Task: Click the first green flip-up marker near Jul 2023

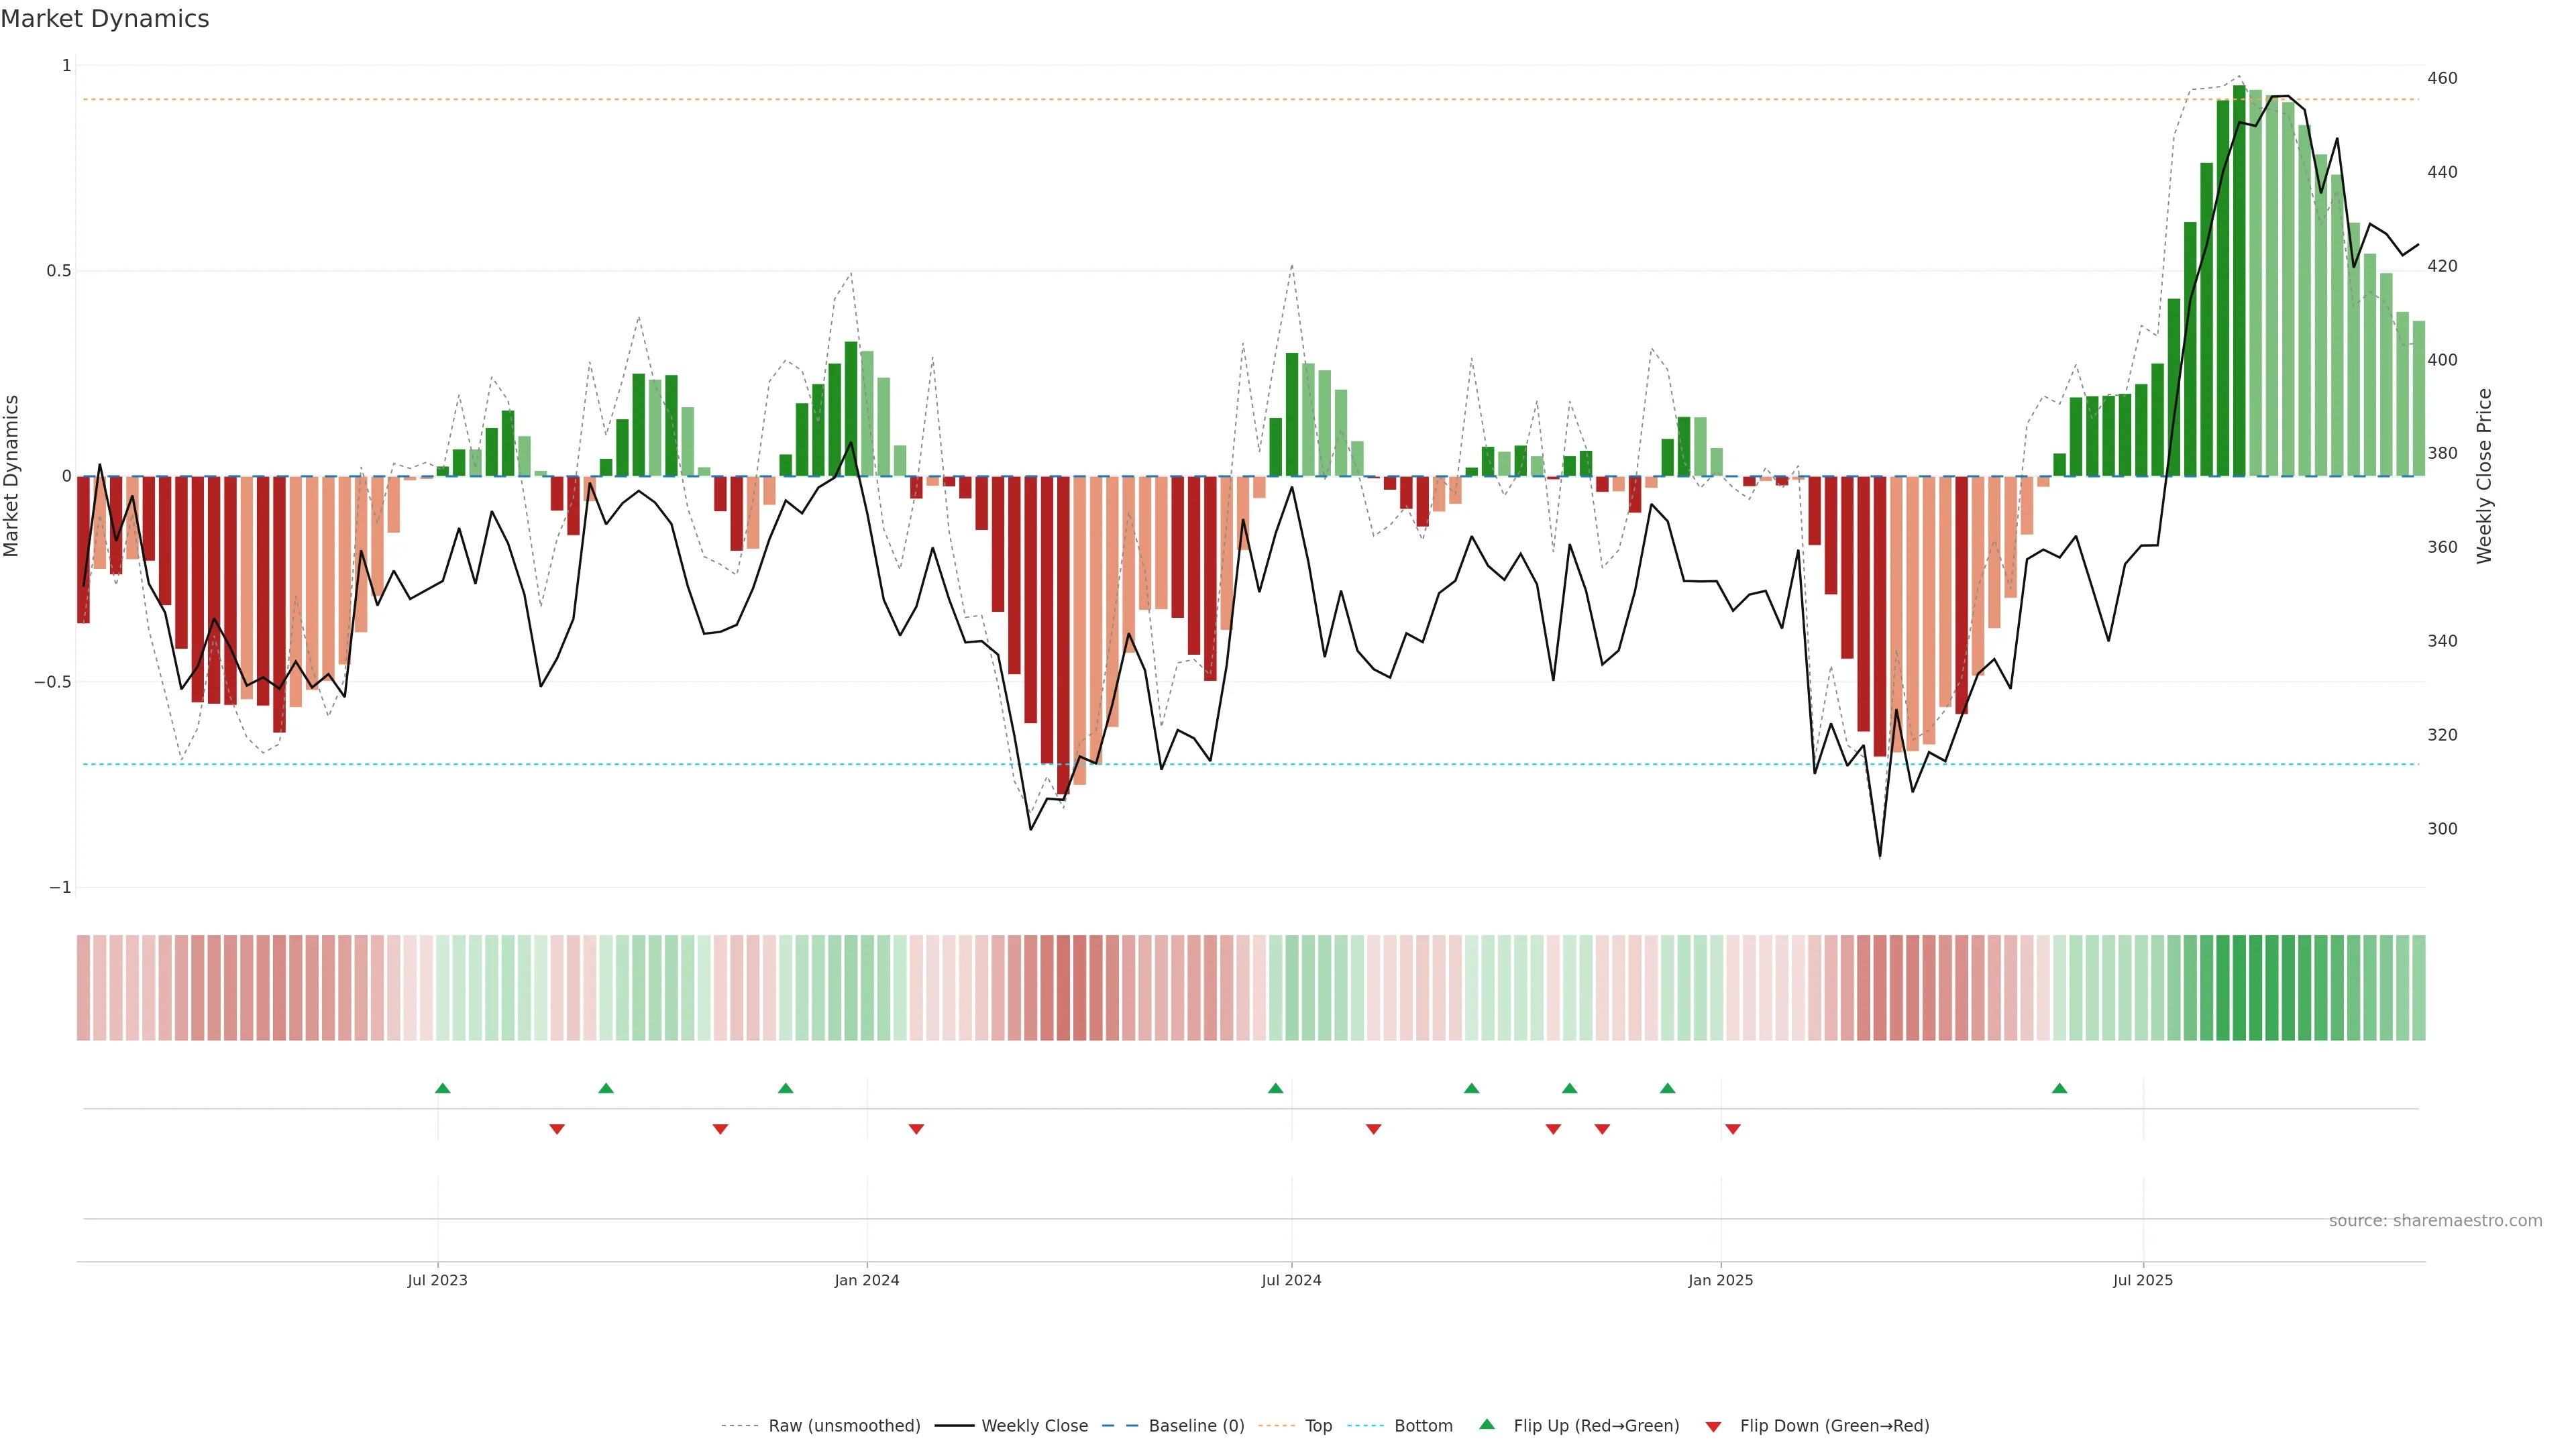Action: click(x=443, y=1088)
